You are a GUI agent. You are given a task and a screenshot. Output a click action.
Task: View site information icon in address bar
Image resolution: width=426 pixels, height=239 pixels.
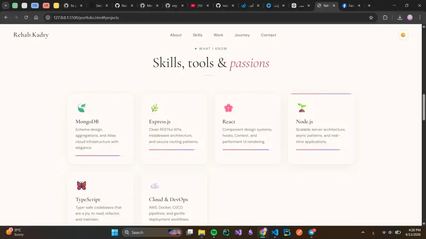coord(48,17)
